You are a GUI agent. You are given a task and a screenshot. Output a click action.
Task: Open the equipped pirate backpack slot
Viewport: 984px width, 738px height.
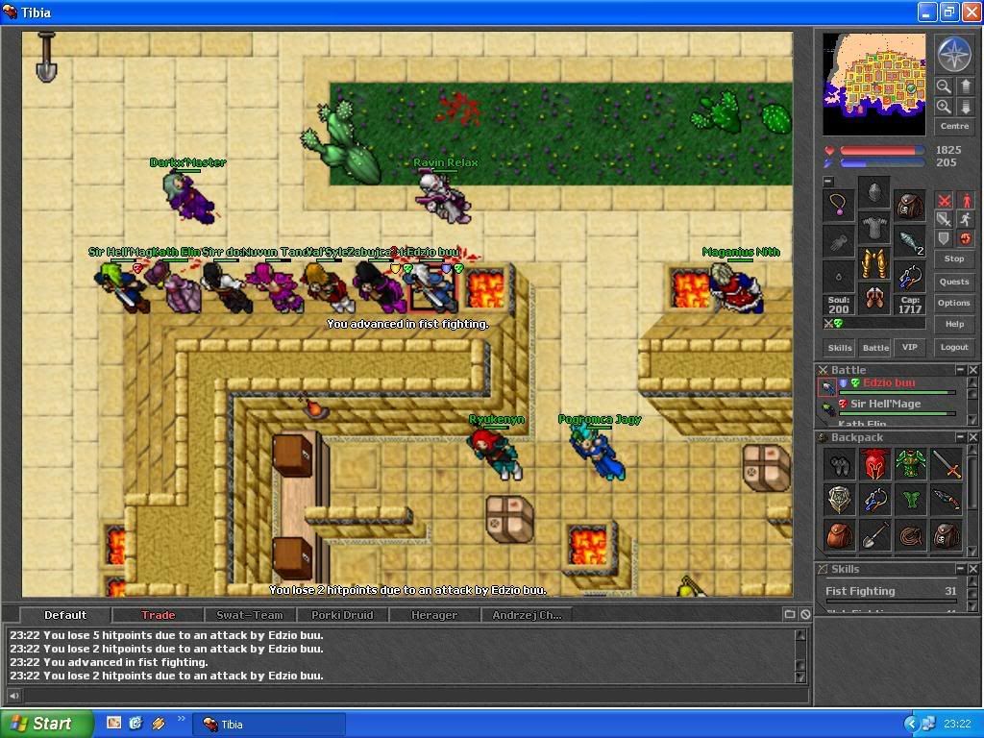pos(909,205)
